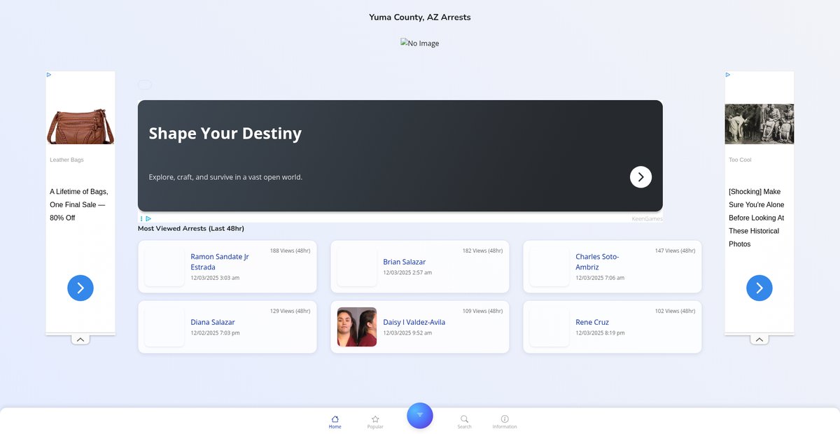Screen dimensions: 840x434
Task: Open the Search magnifier tab
Action: click(464, 421)
